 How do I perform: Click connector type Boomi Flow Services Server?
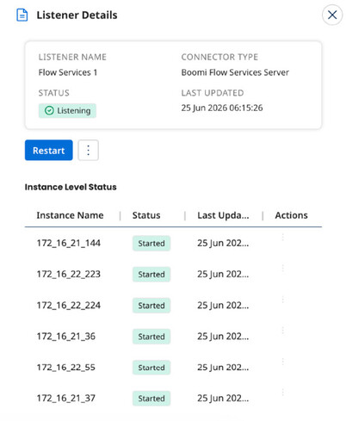click(x=235, y=72)
